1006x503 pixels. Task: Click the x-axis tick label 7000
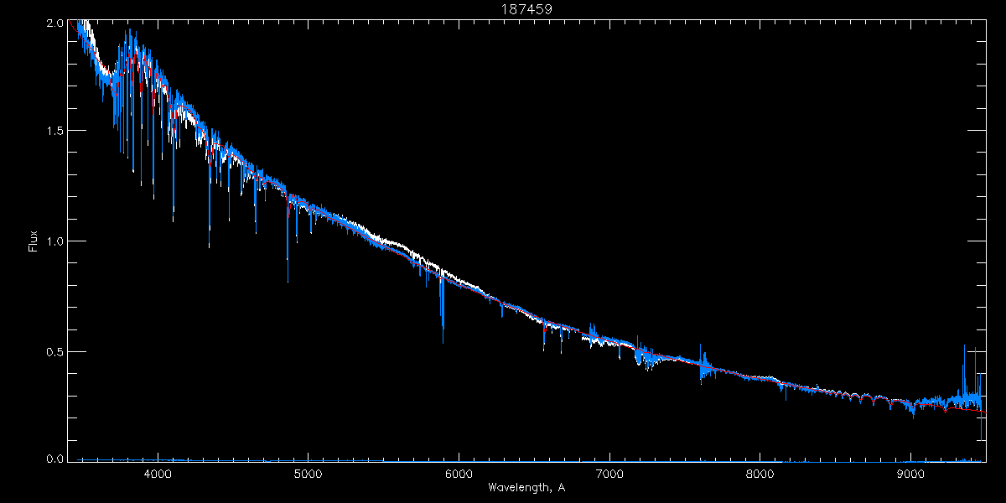609,474
